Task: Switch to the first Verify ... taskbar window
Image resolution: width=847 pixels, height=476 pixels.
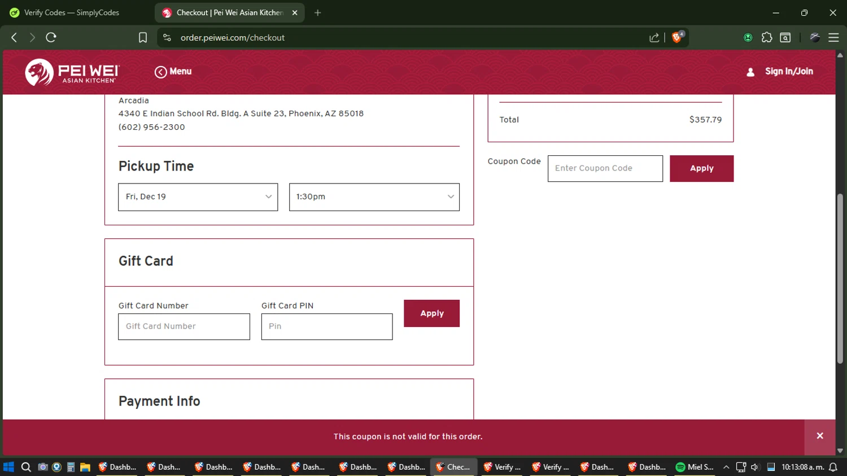Action: (502, 467)
